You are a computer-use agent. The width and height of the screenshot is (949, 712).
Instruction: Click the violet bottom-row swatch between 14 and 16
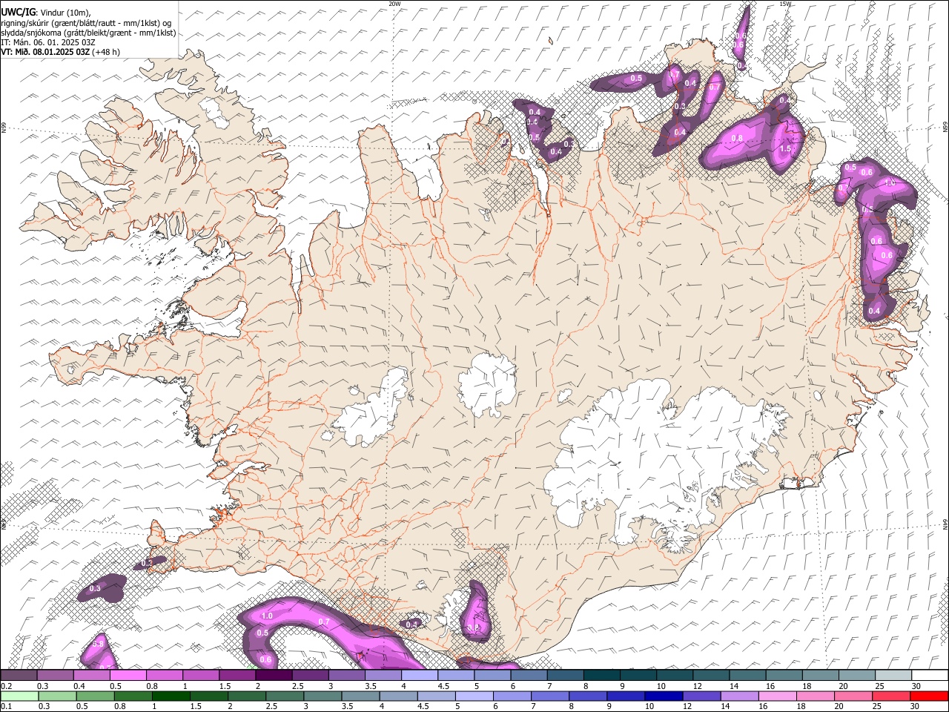738,696
